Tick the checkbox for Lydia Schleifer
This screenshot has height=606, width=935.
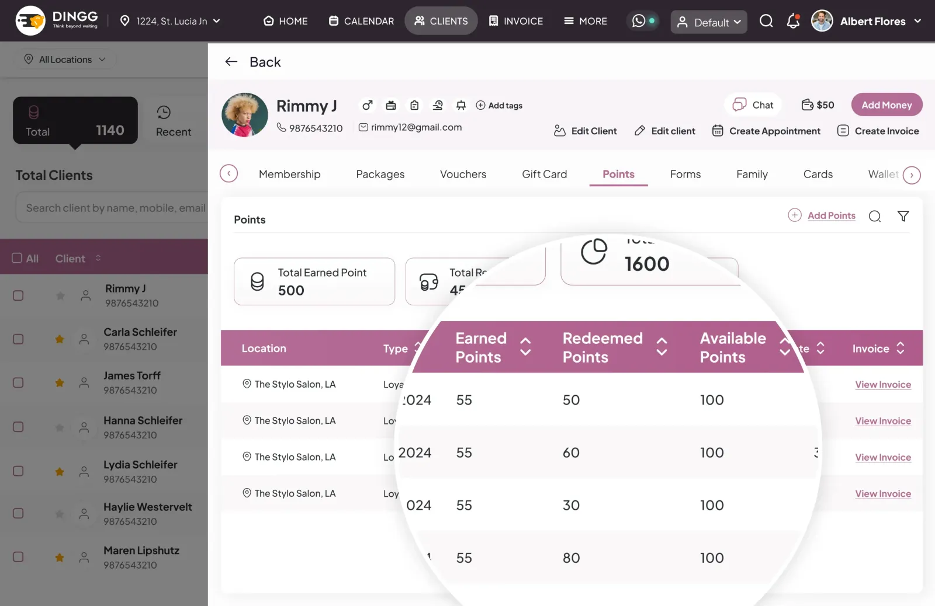pos(18,471)
